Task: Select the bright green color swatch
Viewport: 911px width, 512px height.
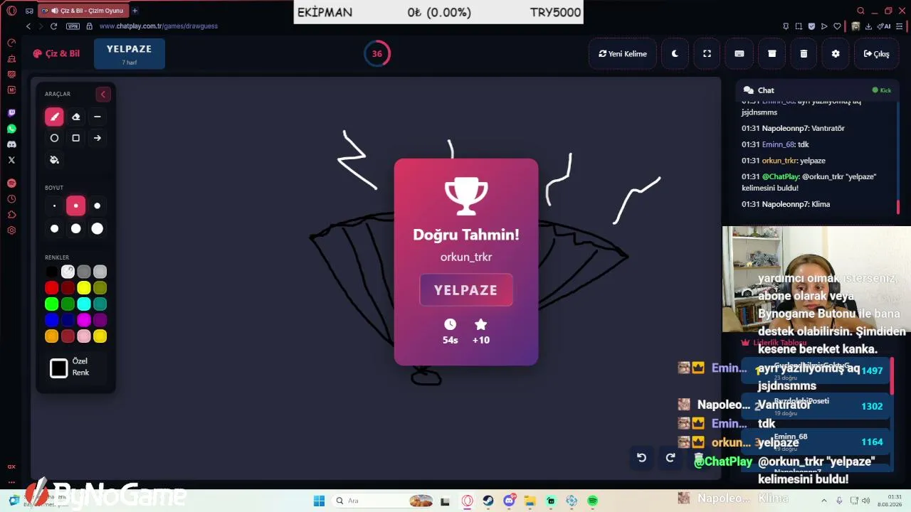Action: (x=52, y=304)
